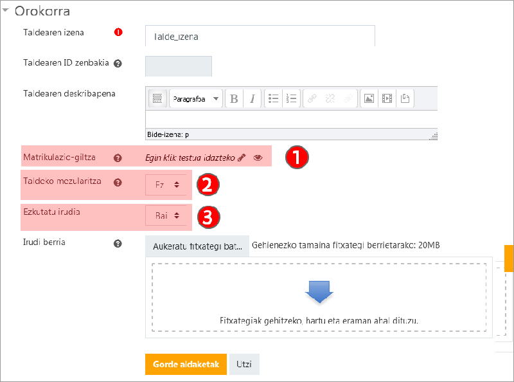Reveal the enrolment key with eye icon
The image size is (514, 382).
pos(258,157)
